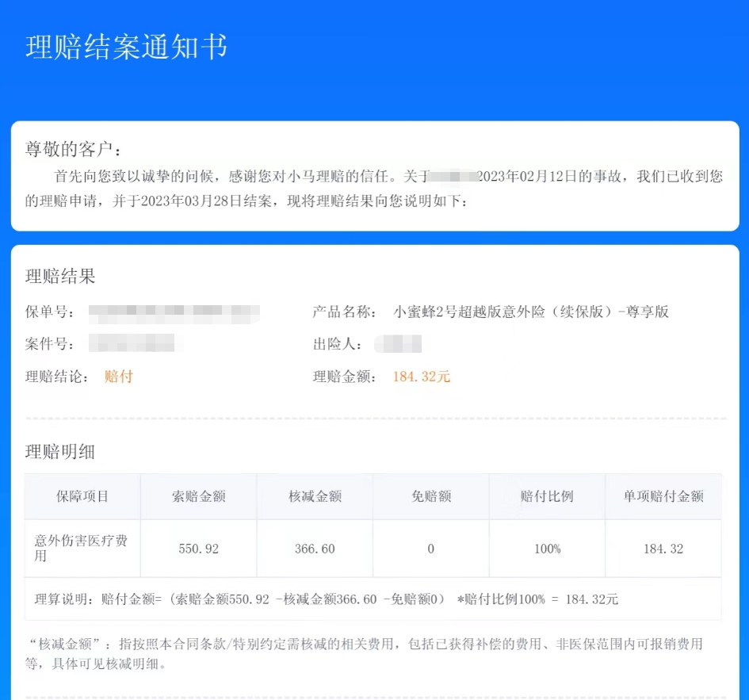Screen dimensions: 749x700
Task: Select 小蜜蜂2号超越版意外险（续保版）-尊享版 product text
Action: [529, 312]
